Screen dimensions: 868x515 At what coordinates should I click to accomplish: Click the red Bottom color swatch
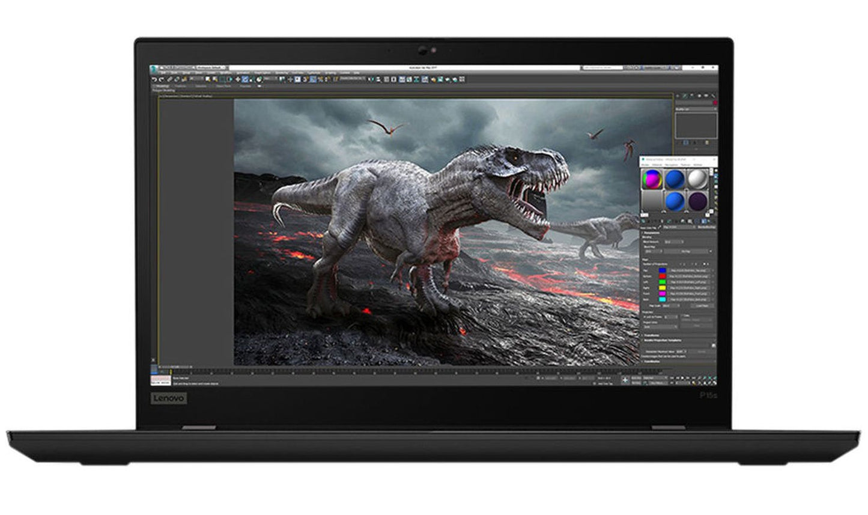point(662,276)
